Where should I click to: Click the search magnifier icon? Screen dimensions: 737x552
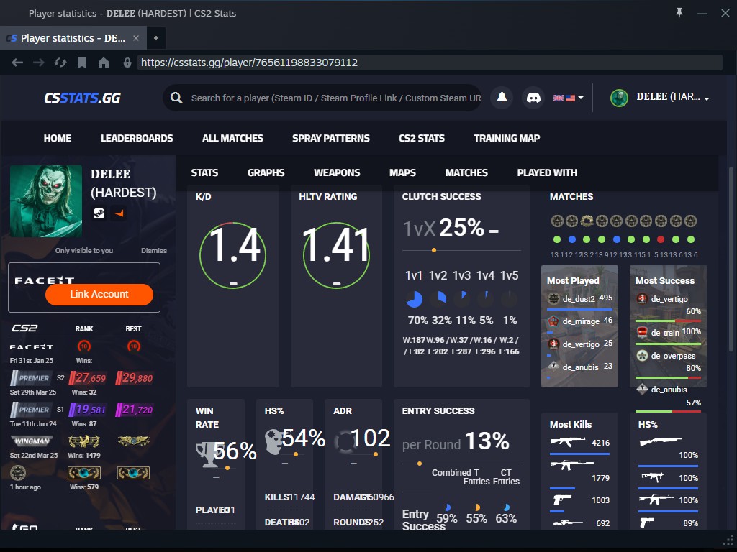[176, 98]
